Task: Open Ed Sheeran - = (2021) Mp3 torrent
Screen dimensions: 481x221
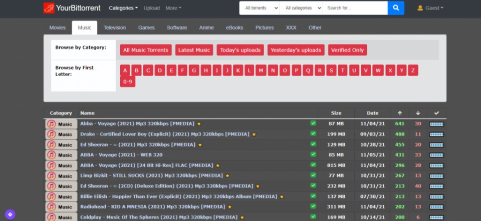Action: [138, 144]
